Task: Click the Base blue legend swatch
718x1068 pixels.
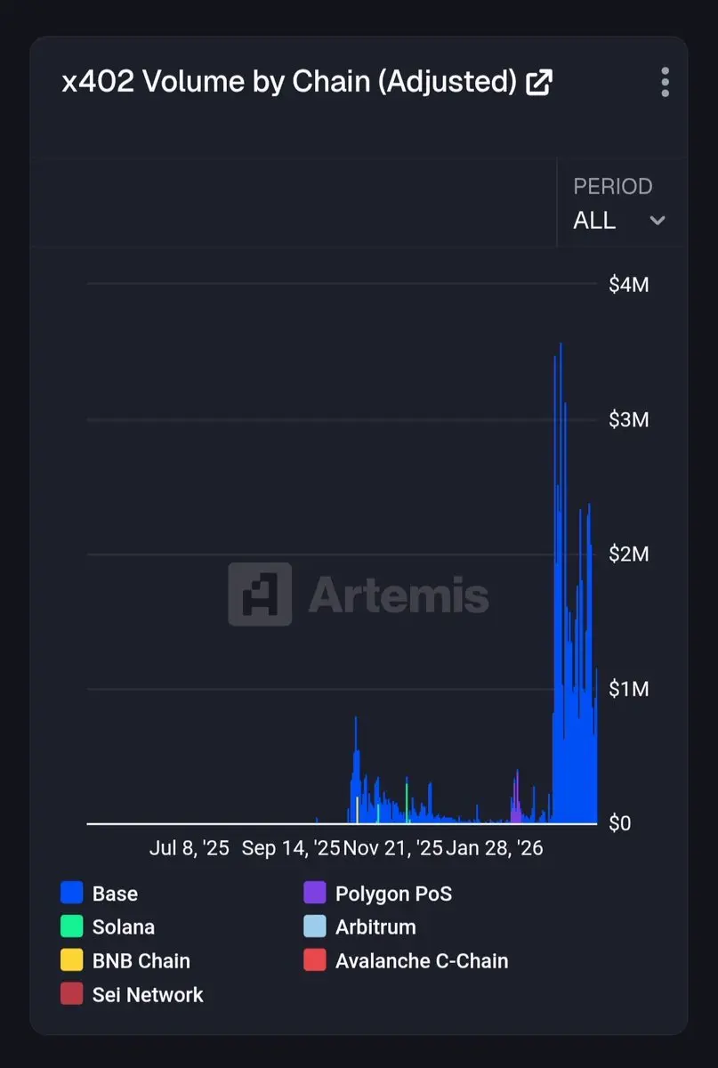Action: (72, 893)
